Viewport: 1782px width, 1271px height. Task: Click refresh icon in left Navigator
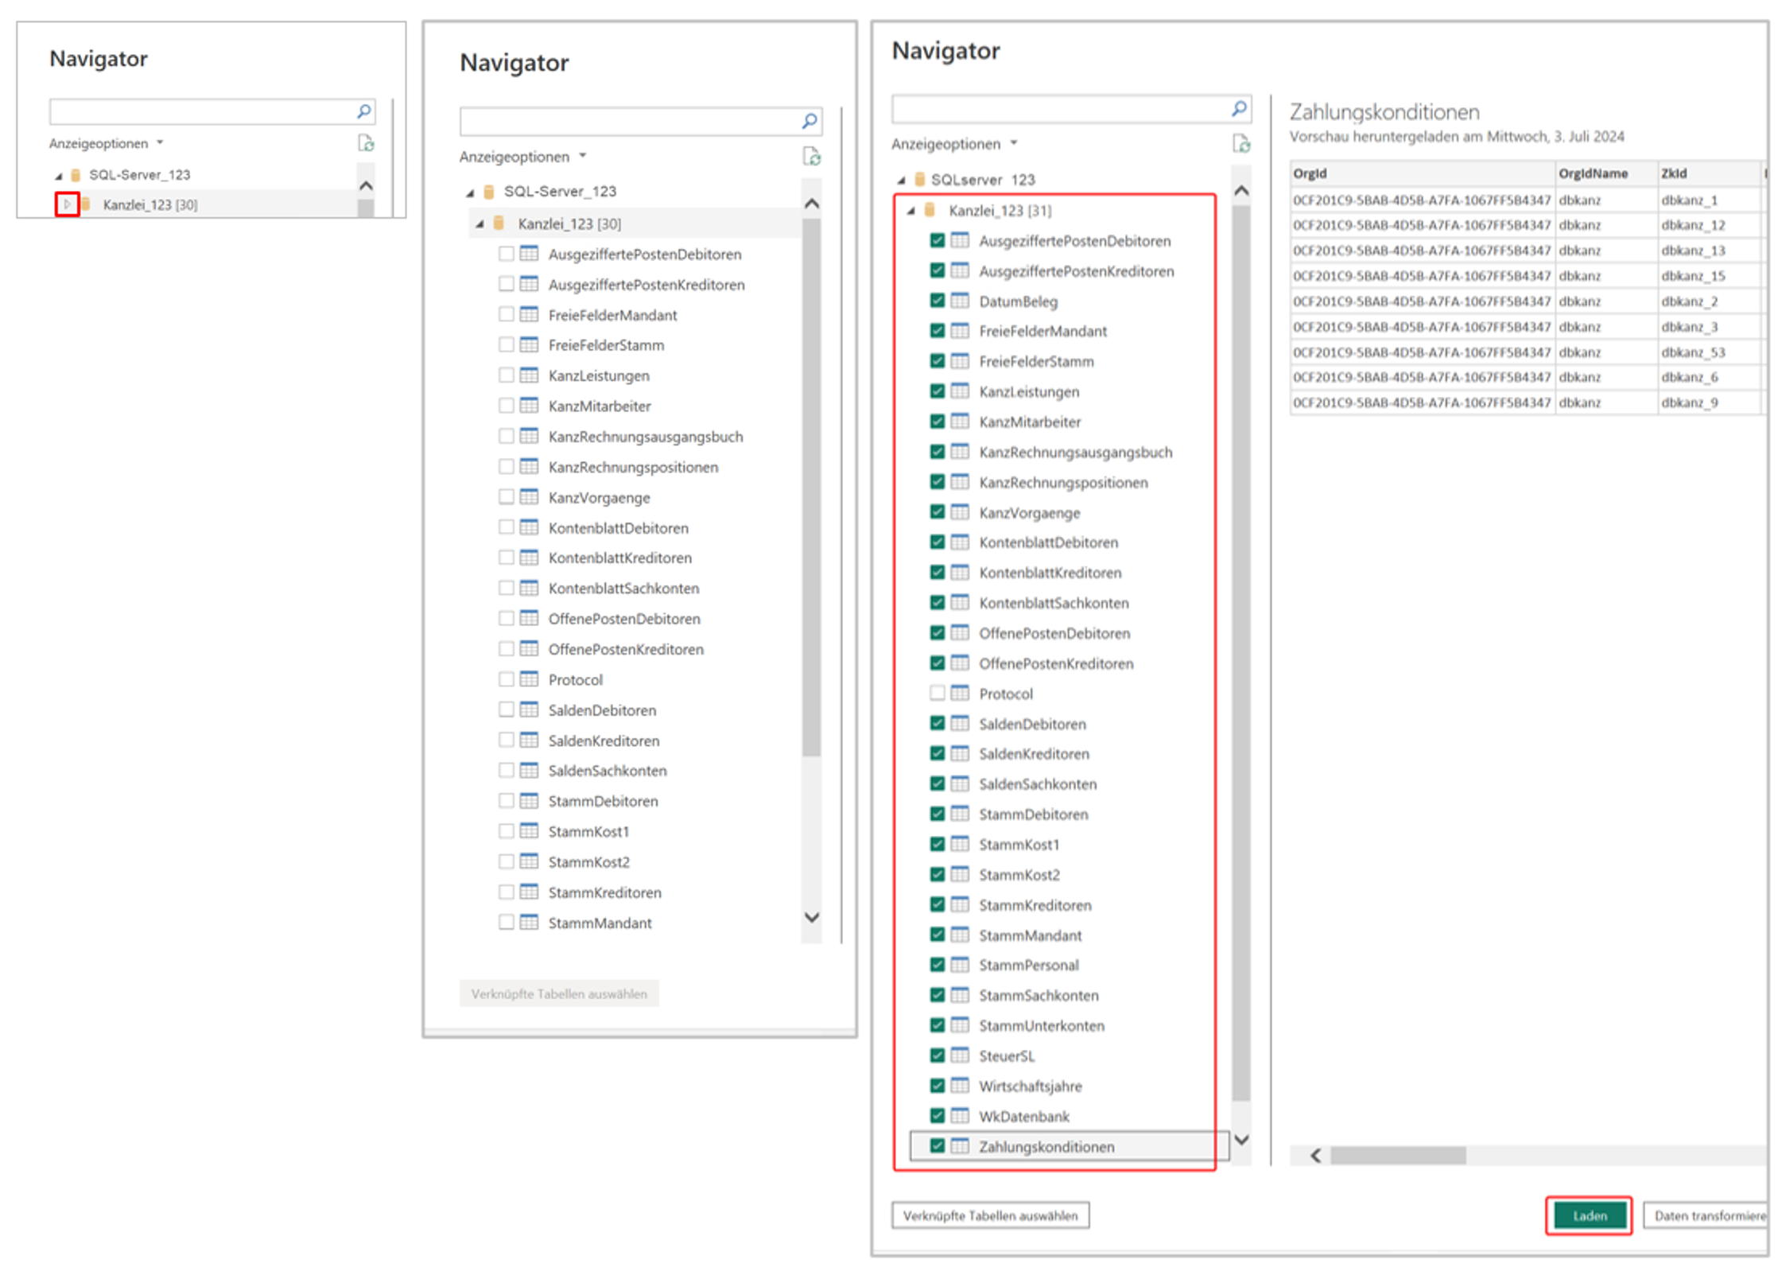pos(366,143)
